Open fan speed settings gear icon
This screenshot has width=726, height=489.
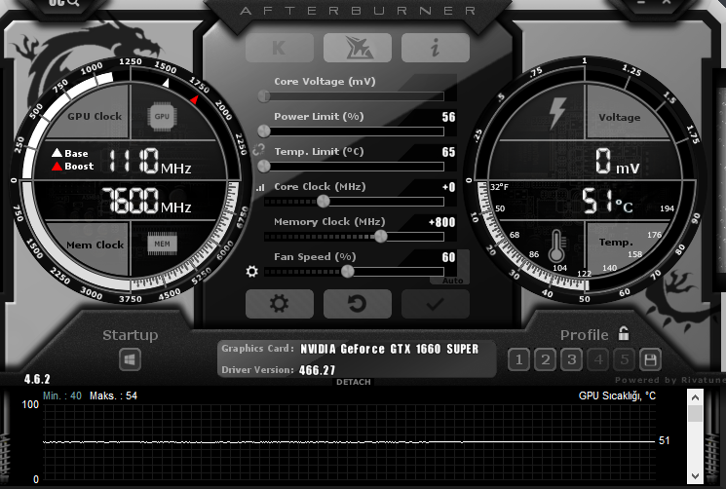[x=251, y=271]
